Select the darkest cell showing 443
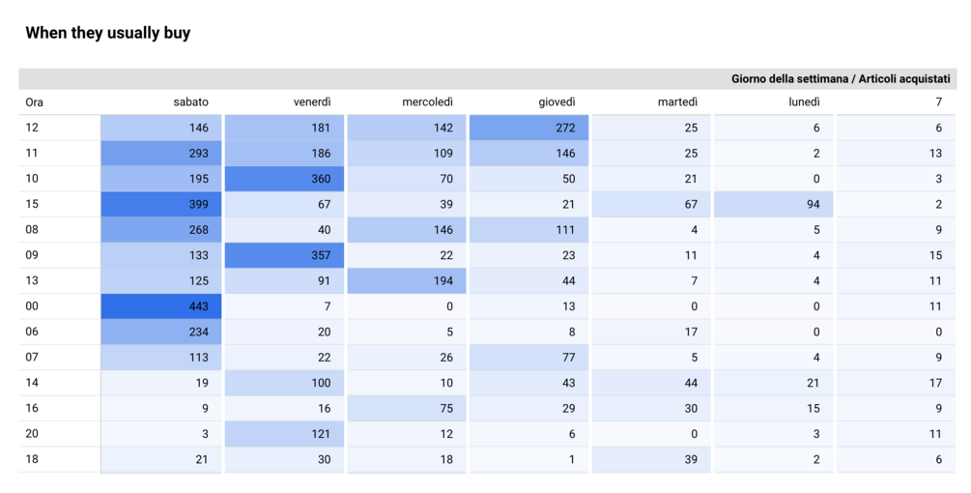Image resolution: width=971 pixels, height=493 pixels. pos(161,306)
